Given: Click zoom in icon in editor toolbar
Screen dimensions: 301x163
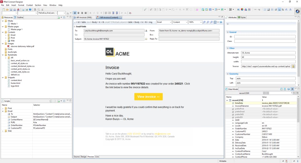Looking at the screenshot, I should (204, 22).
